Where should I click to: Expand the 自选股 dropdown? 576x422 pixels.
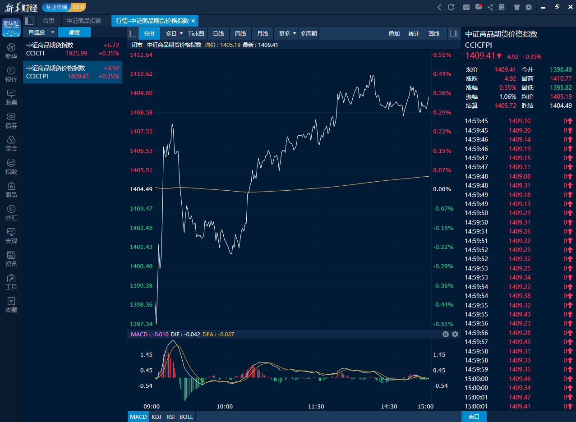53,32
